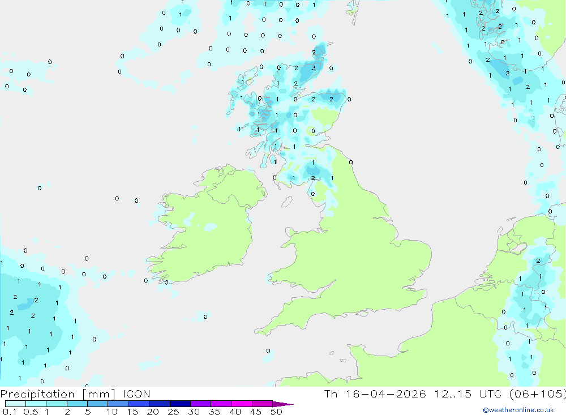
Task: Click the weatheronline.co.uk copyright link
Action: pos(518,410)
